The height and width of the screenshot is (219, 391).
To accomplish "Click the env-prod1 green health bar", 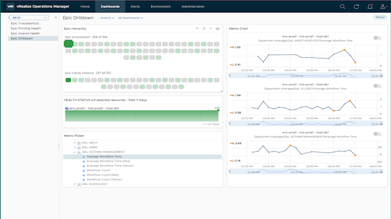I will point(142,116).
